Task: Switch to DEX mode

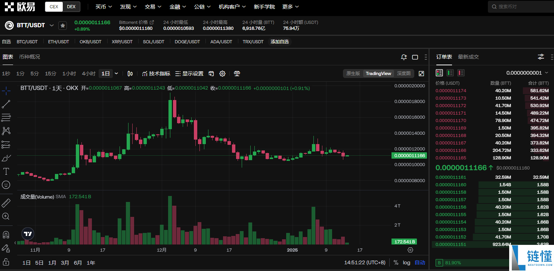Action: [71, 7]
